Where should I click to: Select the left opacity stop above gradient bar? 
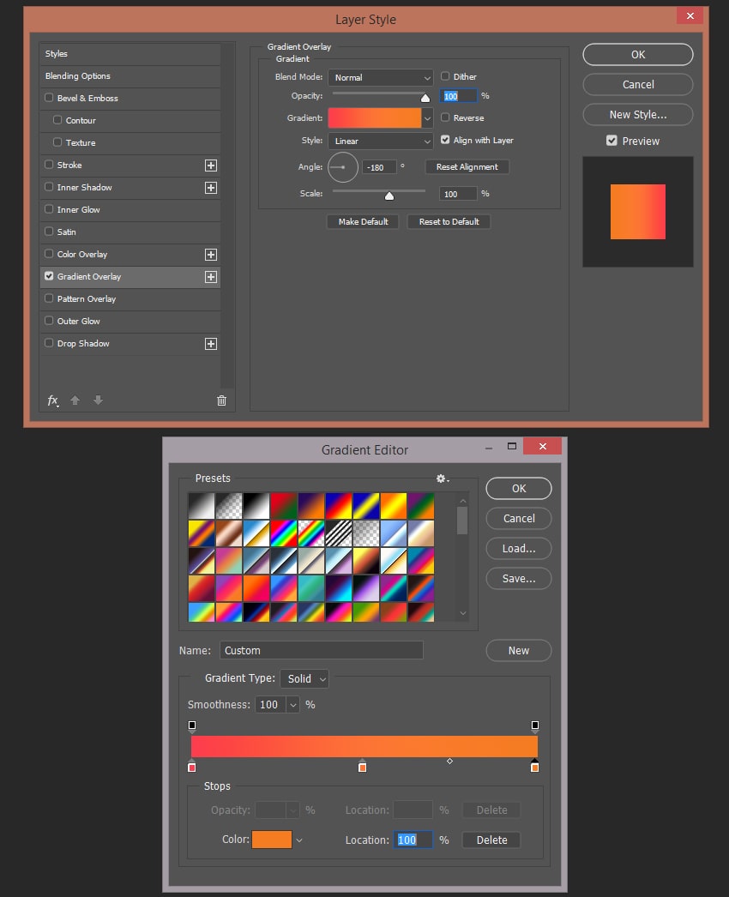(192, 726)
